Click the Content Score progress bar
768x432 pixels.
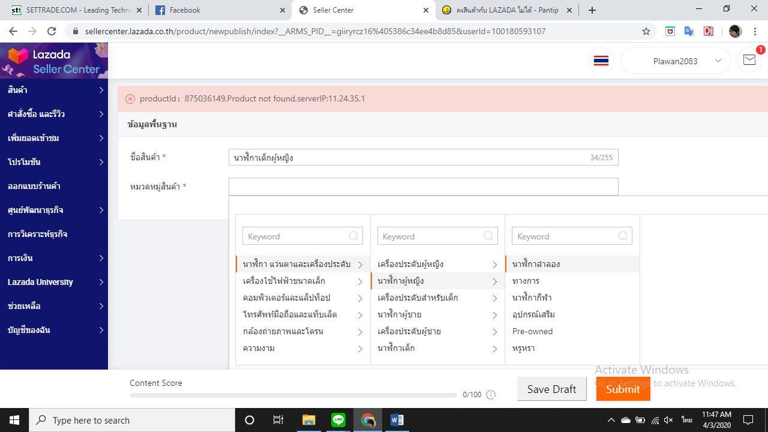pyautogui.click(x=293, y=395)
